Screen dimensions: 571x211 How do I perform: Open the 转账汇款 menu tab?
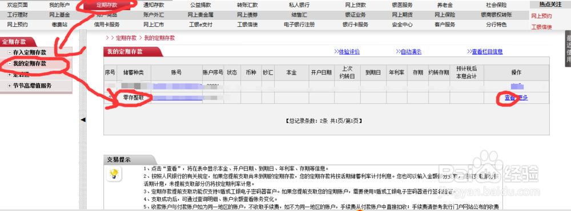coord(247,5)
